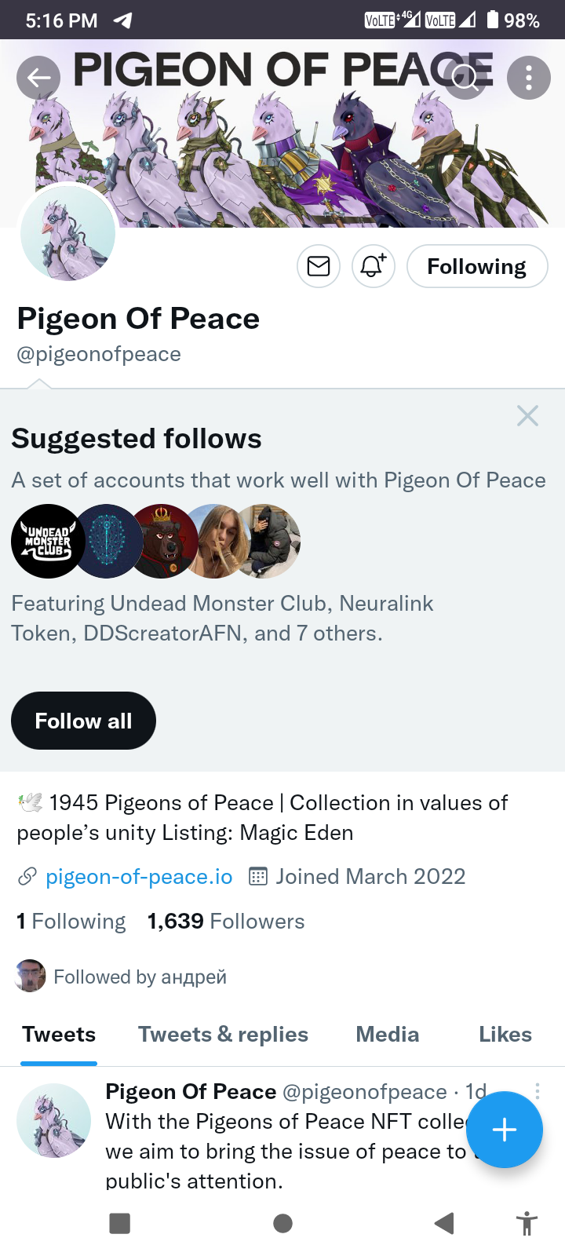Image resolution: width=565 pixels, height=1256 pixels.
Task: Open tweet options three-dot menu
Action: 538,1090
